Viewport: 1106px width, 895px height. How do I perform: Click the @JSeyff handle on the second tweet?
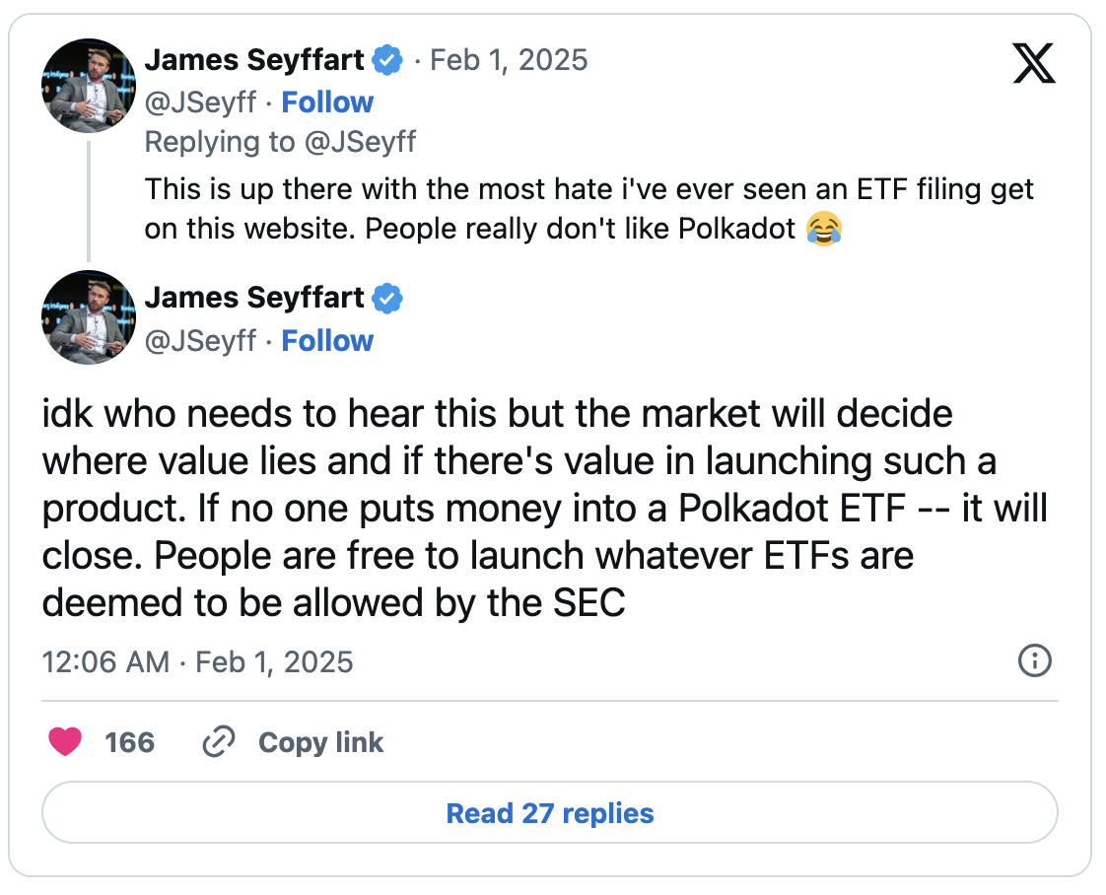click(x=200, y=340)
